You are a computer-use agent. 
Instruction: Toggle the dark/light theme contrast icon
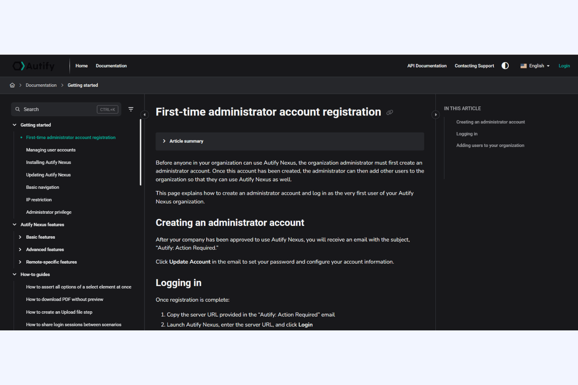(x=505, y=66)
